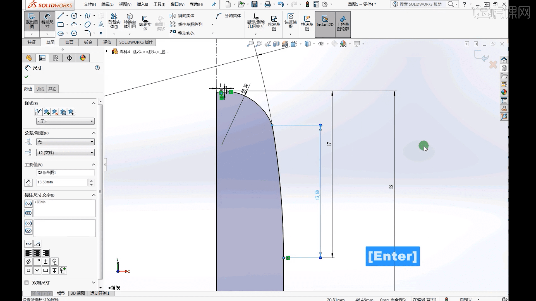
Task: Click the 13.50mm value input field
Action: coord(62,182)
